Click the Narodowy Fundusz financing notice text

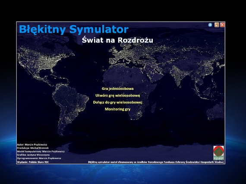coord(156,162)
